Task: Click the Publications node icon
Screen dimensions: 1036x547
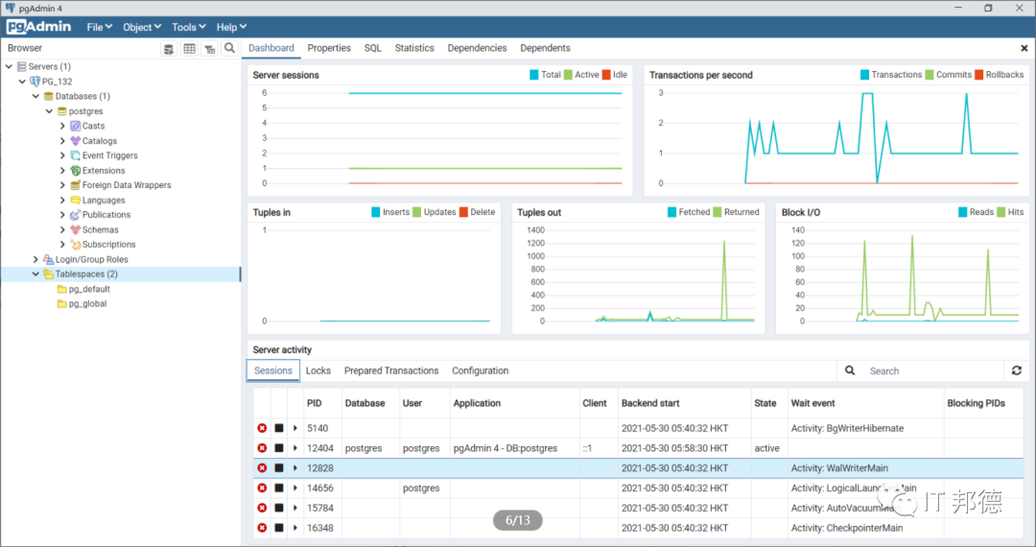Action: [76, 215]
